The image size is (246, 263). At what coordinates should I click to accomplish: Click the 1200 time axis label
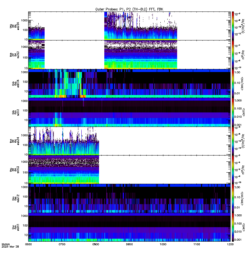click(x=230, y=244)
